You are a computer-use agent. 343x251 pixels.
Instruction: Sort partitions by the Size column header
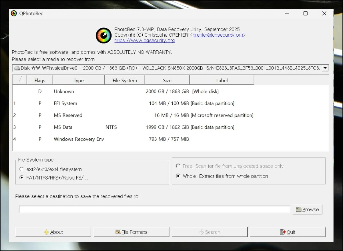(167, 81)
